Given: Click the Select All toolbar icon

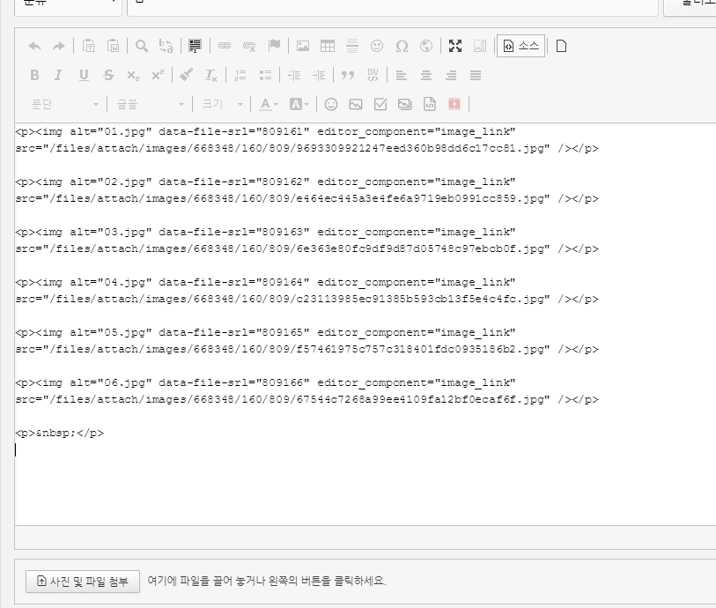Looking at the screenshot, I should pos(195,46).
